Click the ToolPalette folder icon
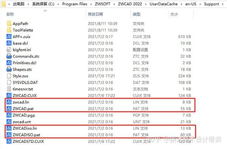This screenshot has height=149, width=227. pos(9,30)
